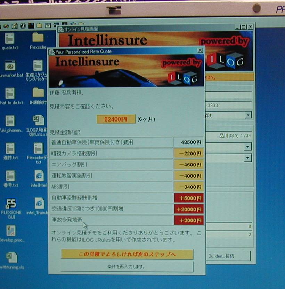The image size is (285, 289).
Task: Click the −4500円 discount cell
Action: tap(189, 165)
